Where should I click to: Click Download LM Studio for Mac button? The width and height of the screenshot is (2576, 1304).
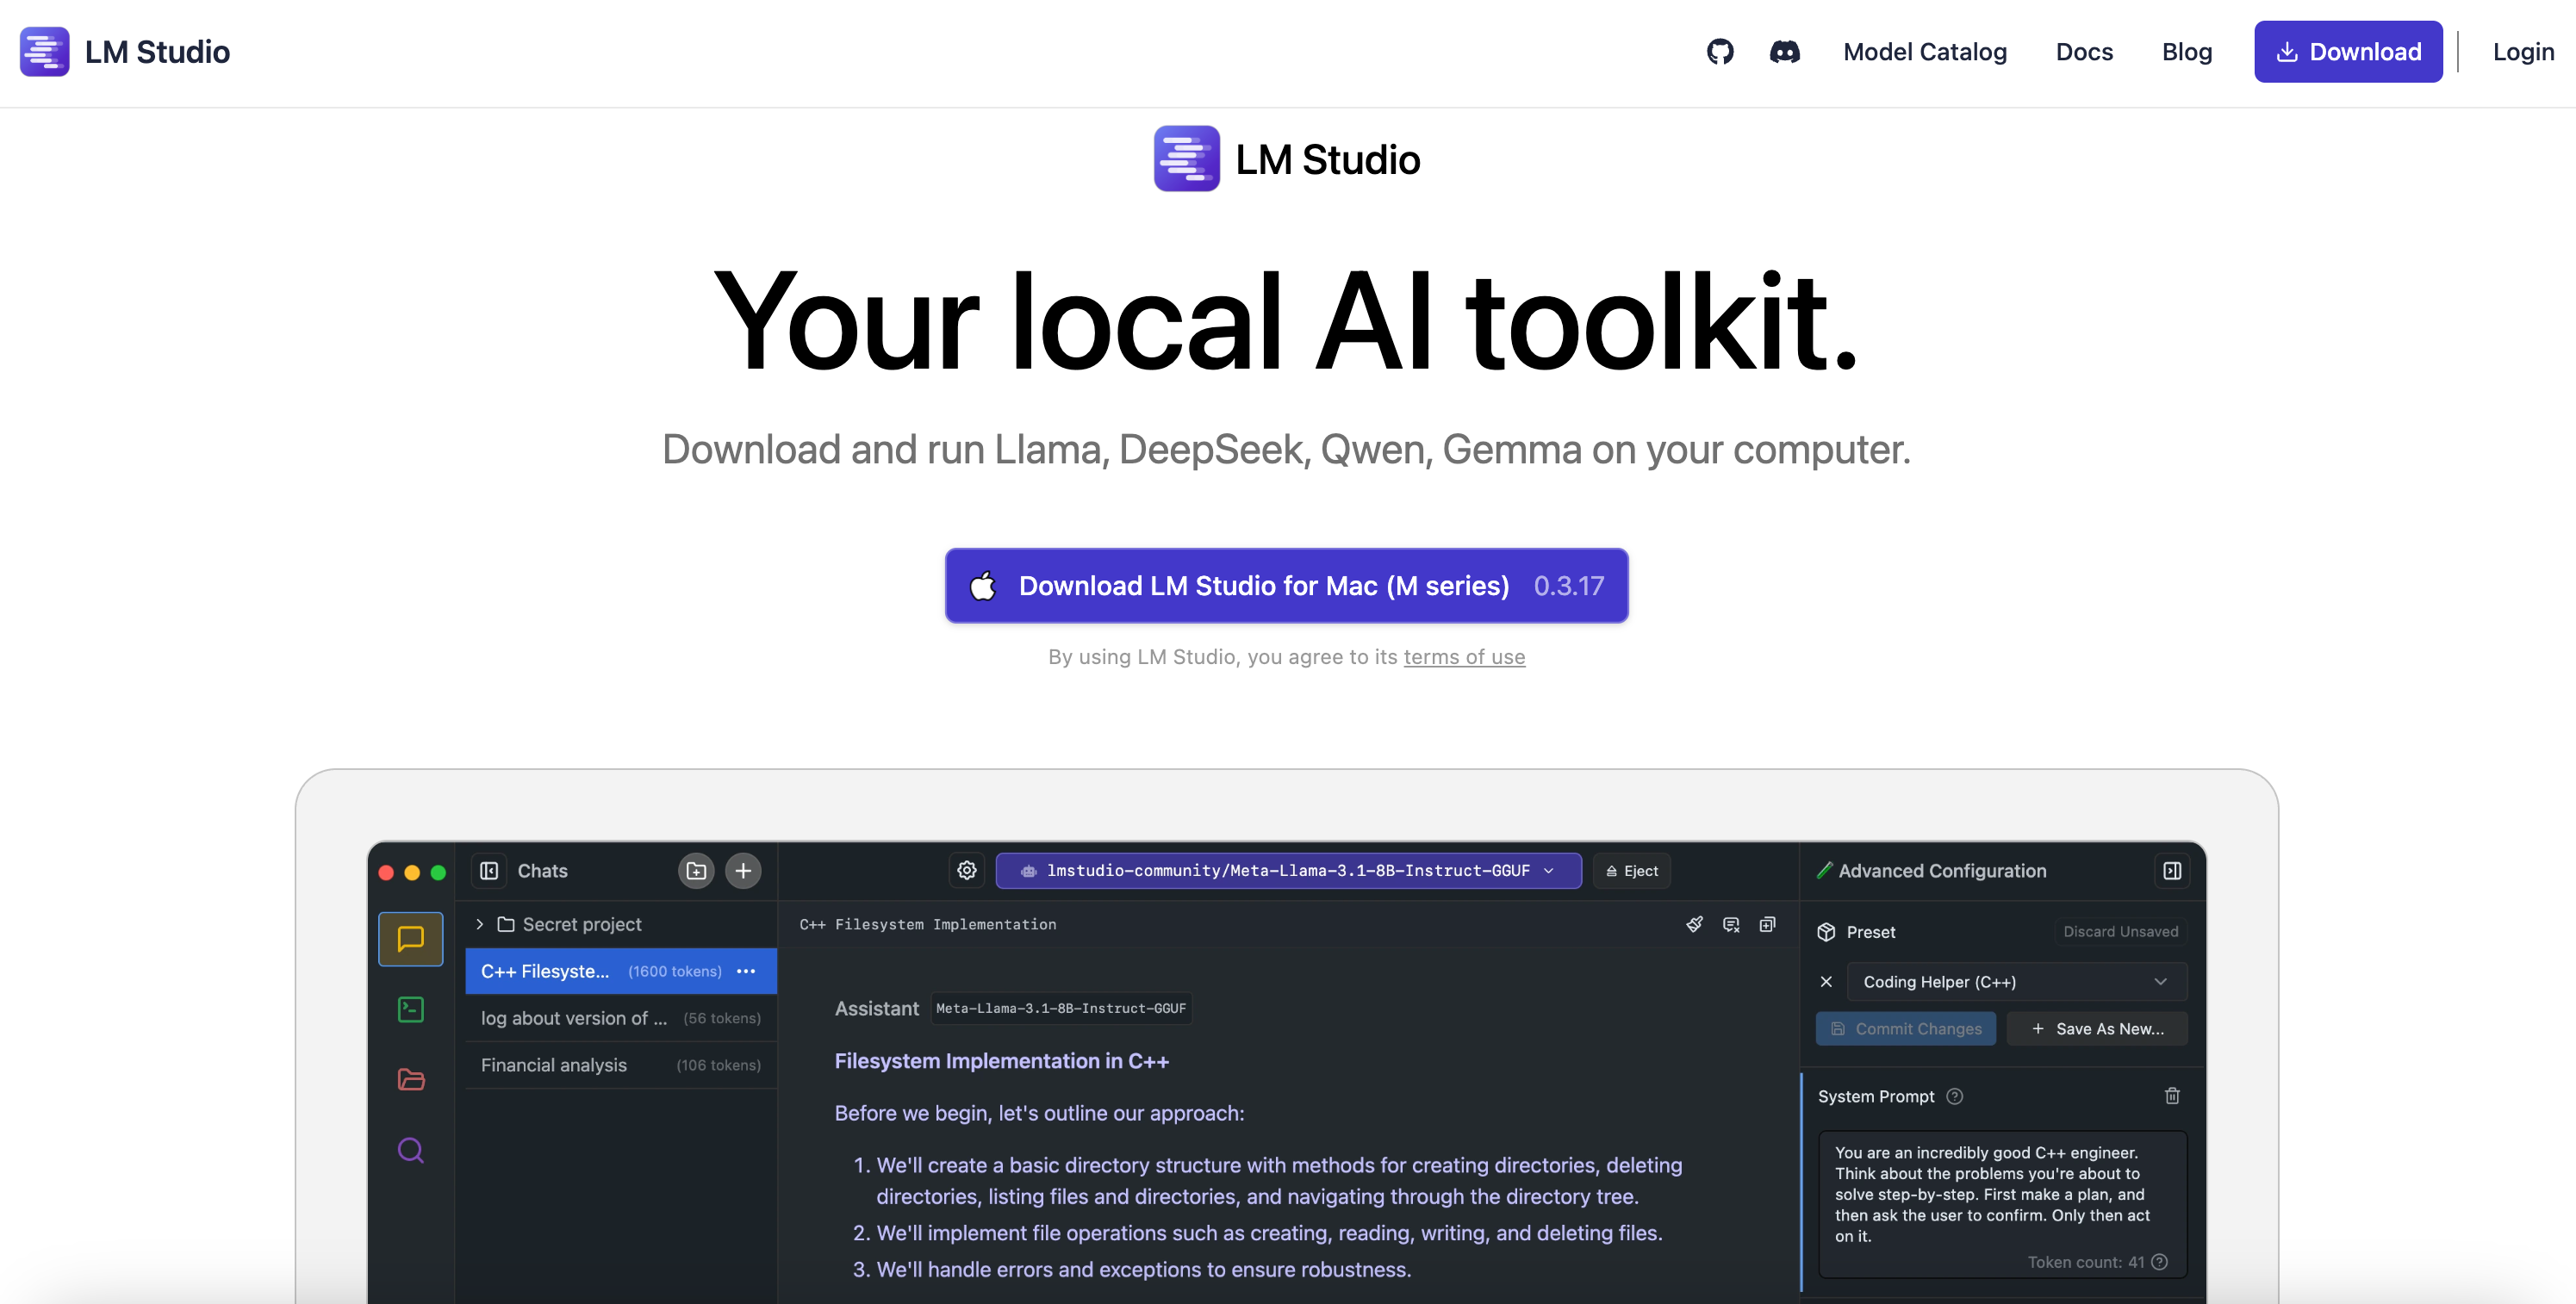click(x=1286, y=586)
